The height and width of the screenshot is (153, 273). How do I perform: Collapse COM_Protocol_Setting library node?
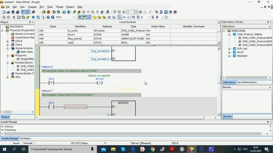pyautogui.click(x=229, y=34)
